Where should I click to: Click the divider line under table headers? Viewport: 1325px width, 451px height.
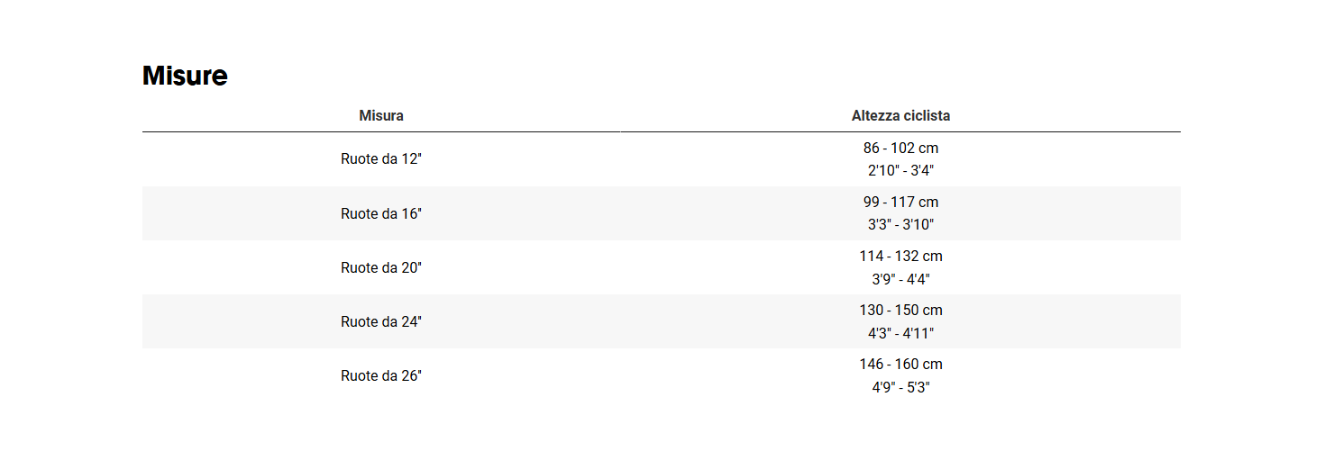pyautogui.click(x=662, y=131)
